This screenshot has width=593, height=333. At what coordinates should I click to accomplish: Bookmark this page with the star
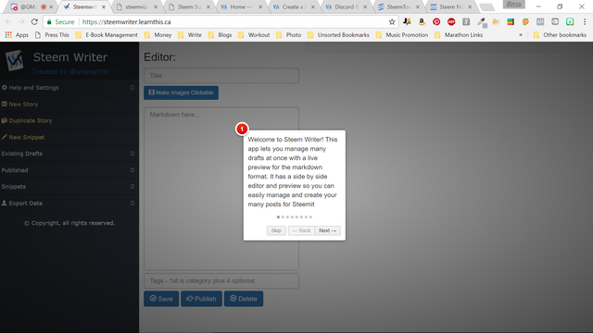(392, 22)
